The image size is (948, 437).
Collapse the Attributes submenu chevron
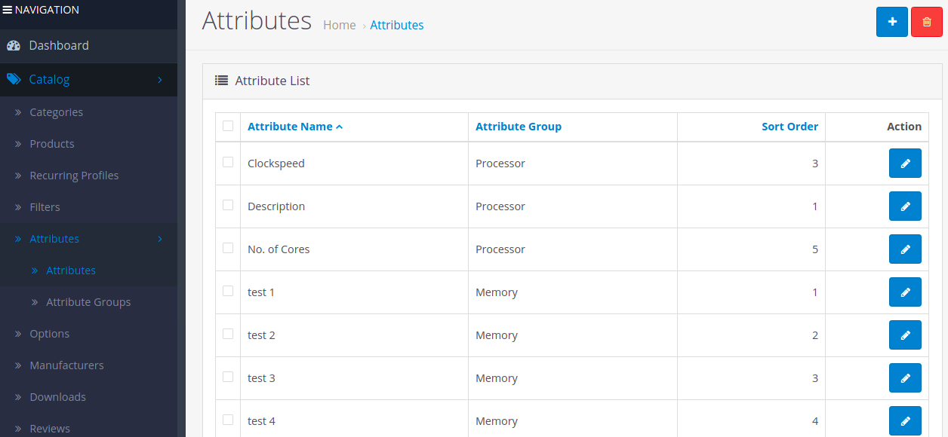pyautogui.click(x=159, y=238)
